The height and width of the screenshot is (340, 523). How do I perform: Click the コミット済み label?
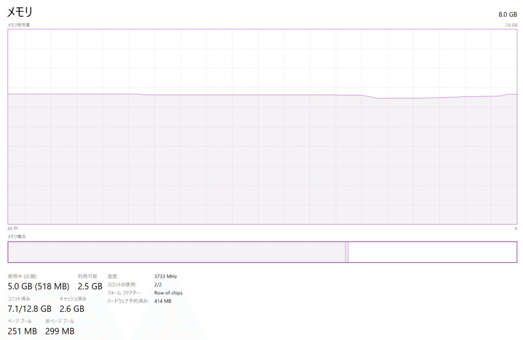tap(19, 299)
